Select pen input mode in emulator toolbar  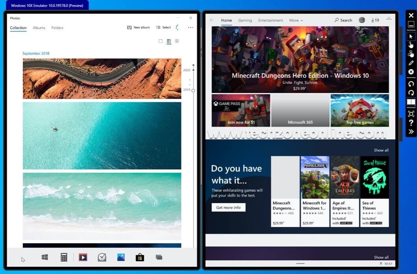click(x=411, y=63)
